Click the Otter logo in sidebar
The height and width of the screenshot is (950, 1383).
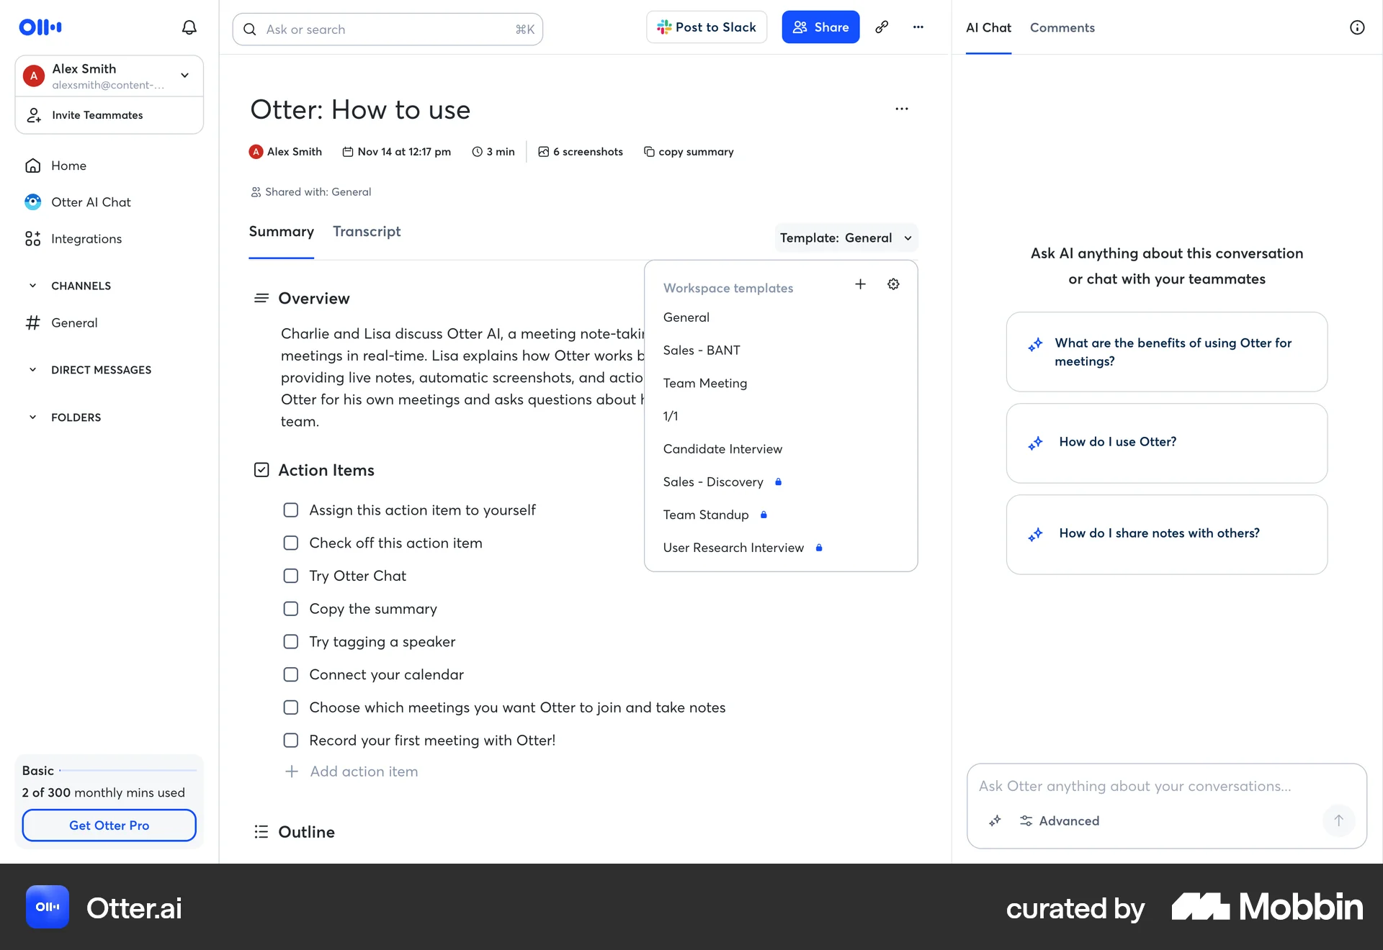[40, 27]
